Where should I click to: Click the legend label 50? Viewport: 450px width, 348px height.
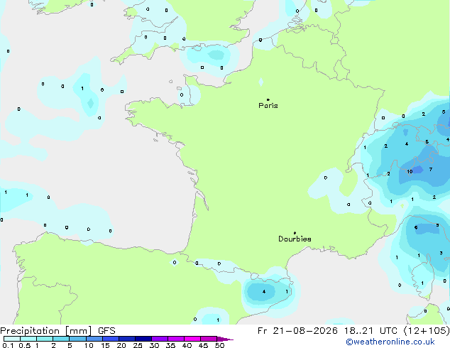(219, 345)
